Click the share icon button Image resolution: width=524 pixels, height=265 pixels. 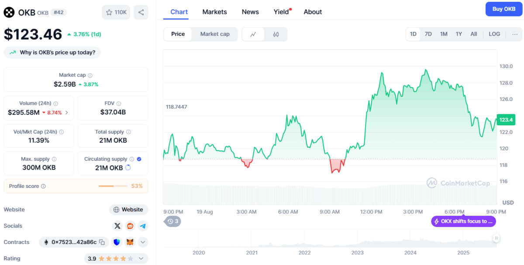click(x=141, y=12)
